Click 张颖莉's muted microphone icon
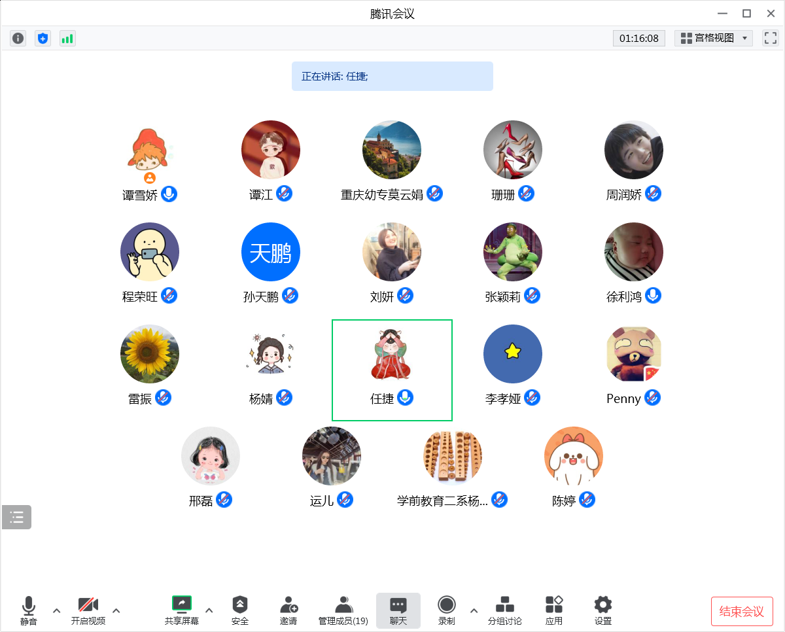Image resolution: width=785 pixels, height=632 pixels. click(x=532, y=296)
